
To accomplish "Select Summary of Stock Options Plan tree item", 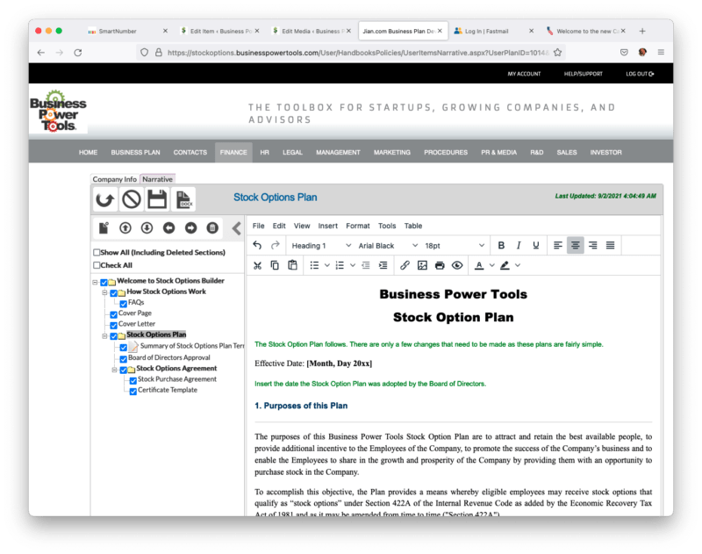I will (x=192, y=346).
